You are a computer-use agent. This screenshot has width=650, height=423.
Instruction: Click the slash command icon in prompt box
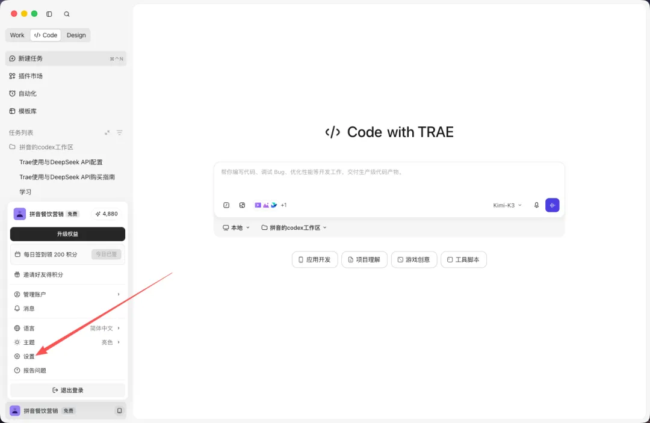click(x=226, y=205)
